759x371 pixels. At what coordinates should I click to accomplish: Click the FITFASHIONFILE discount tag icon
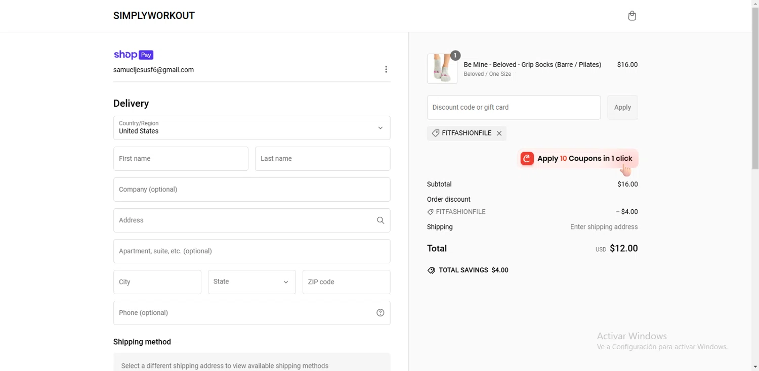coord(435,133)
